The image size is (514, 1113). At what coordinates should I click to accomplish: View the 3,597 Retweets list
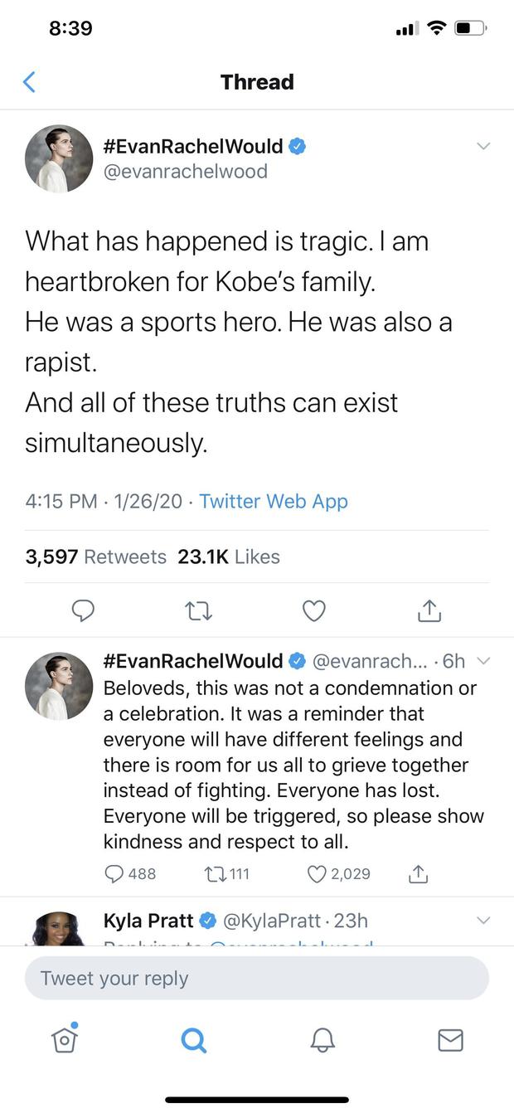[x=95, y=557]
